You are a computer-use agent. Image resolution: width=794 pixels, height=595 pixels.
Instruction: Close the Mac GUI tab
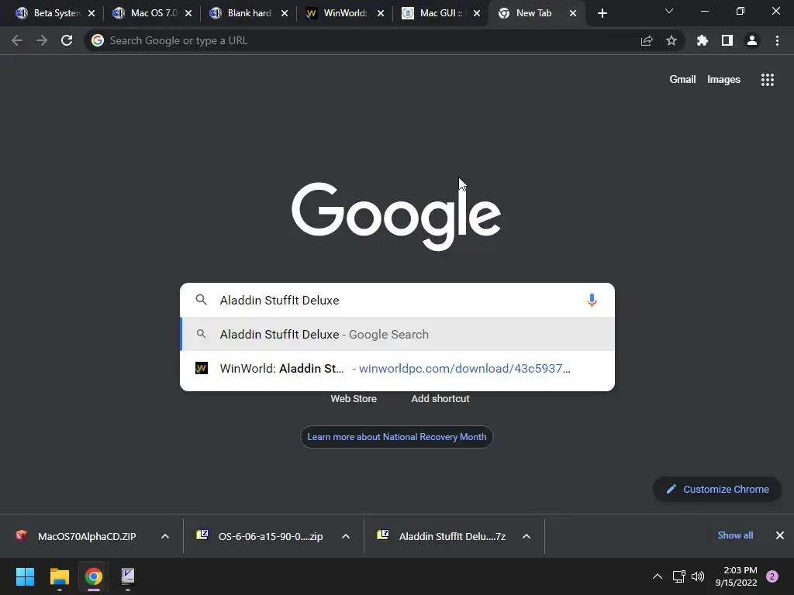(477, 13)
